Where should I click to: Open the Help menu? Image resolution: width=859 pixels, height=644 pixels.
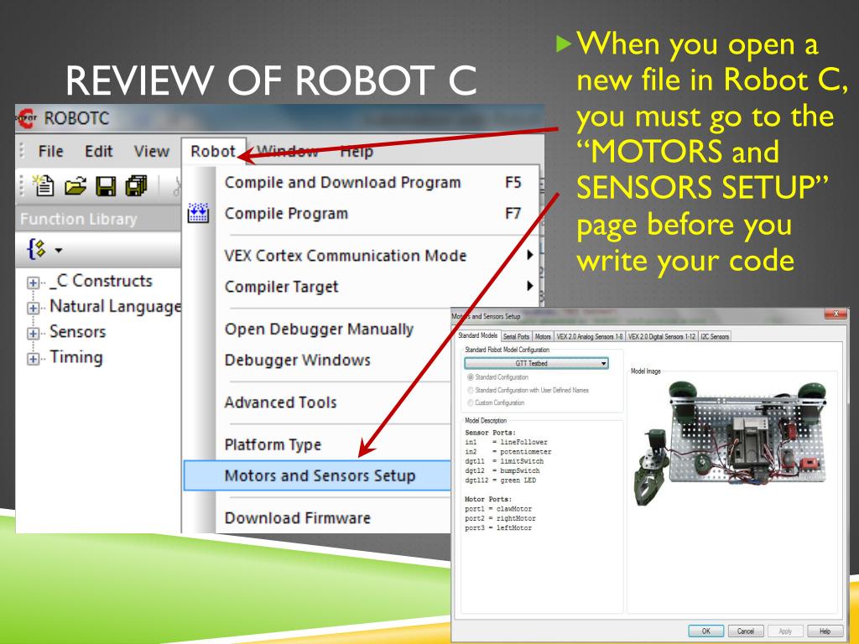[357, 151]
